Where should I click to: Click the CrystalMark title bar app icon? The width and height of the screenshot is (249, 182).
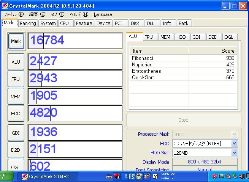(5, 6)
